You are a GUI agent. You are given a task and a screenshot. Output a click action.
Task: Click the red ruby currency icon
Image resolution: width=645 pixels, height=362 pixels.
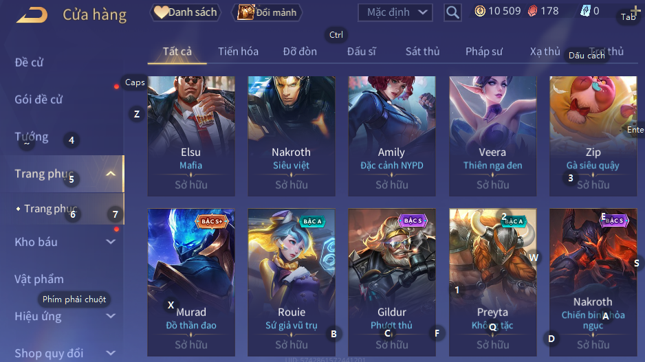(533, 11)
